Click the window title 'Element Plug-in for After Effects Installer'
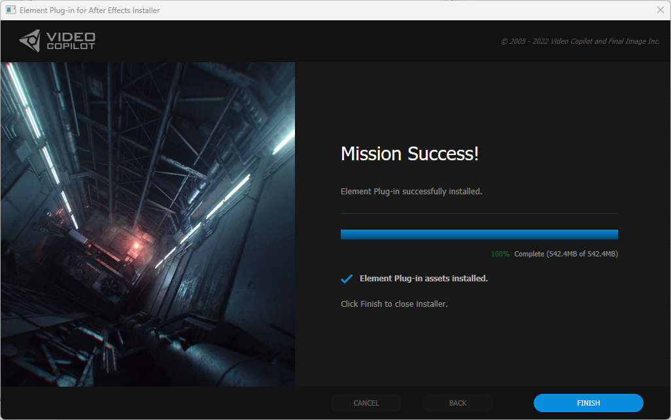The height and width of the screenshot is (420, 671). (90, 10)
